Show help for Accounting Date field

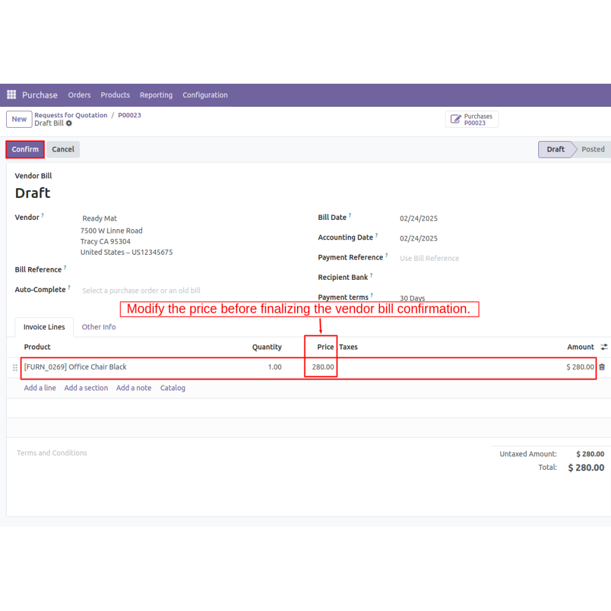click(376, 235)
